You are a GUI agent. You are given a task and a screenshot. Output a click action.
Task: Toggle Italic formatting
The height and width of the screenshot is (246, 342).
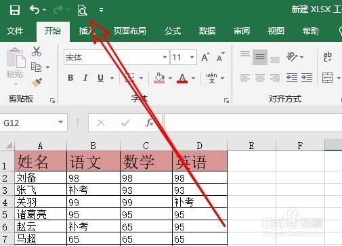coord(85,78)
